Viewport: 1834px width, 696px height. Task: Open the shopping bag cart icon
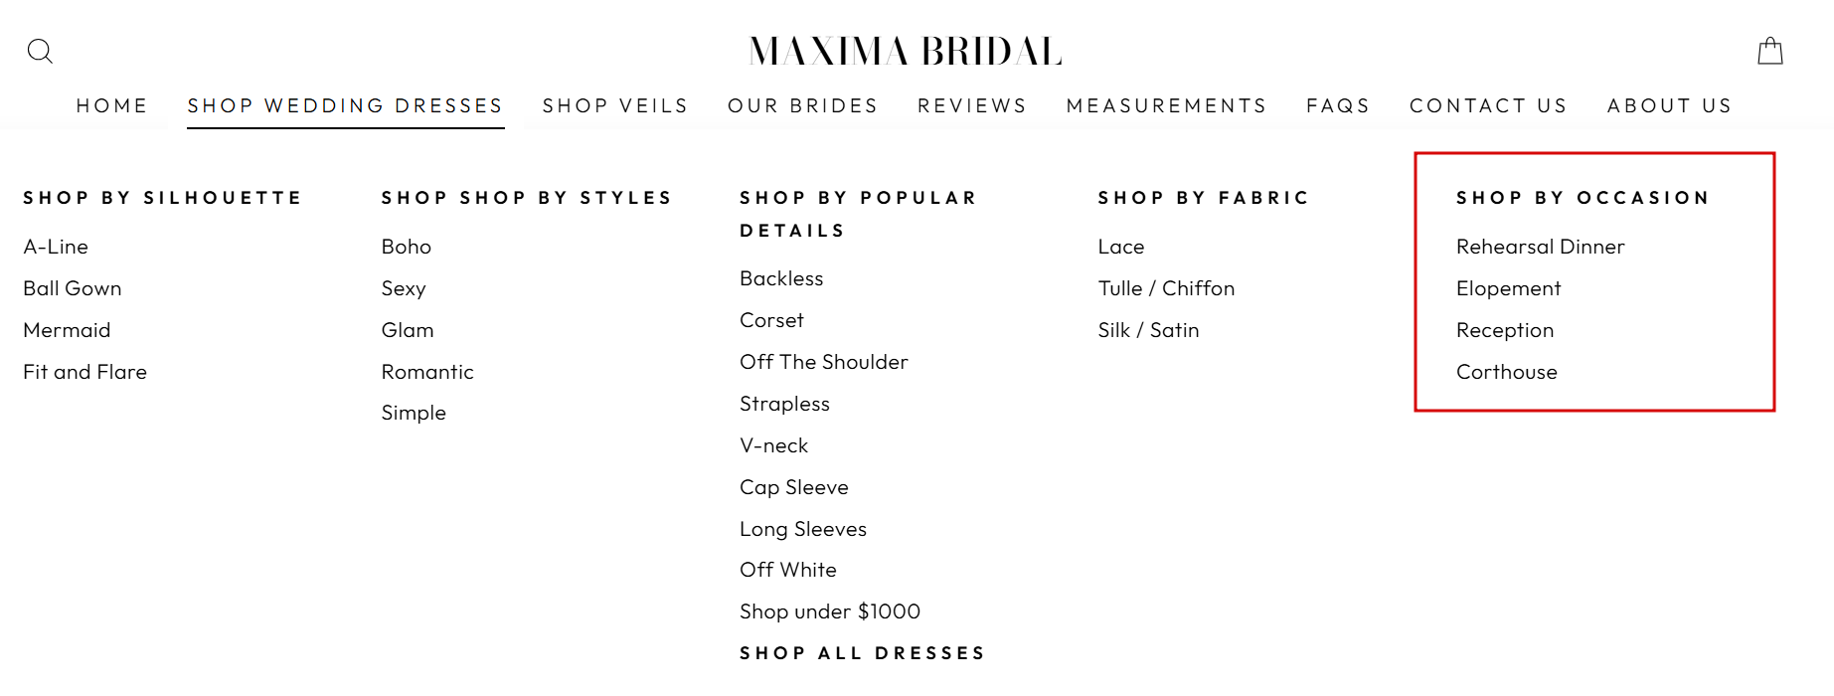point(1769,51)
